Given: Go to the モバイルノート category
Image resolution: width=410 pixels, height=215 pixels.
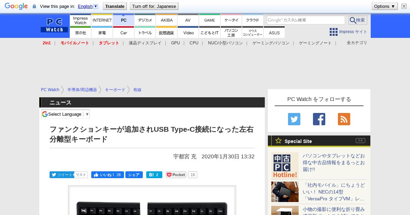Looking at the screenshot, I should tap(74, 43).
